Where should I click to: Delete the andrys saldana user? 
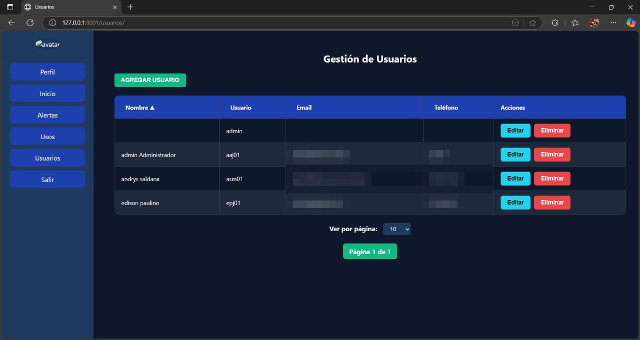click(552, 178)
